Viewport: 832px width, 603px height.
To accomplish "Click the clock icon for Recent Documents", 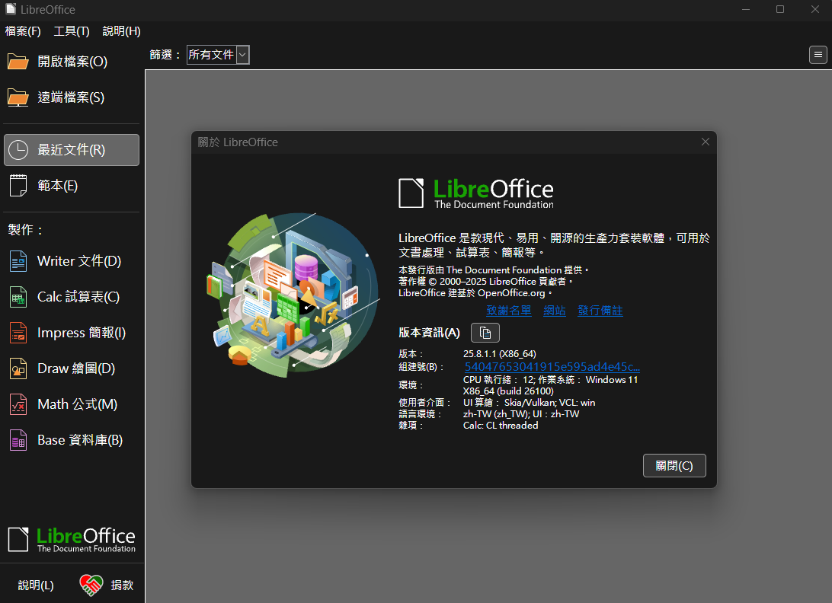I will tap(18, 150).
